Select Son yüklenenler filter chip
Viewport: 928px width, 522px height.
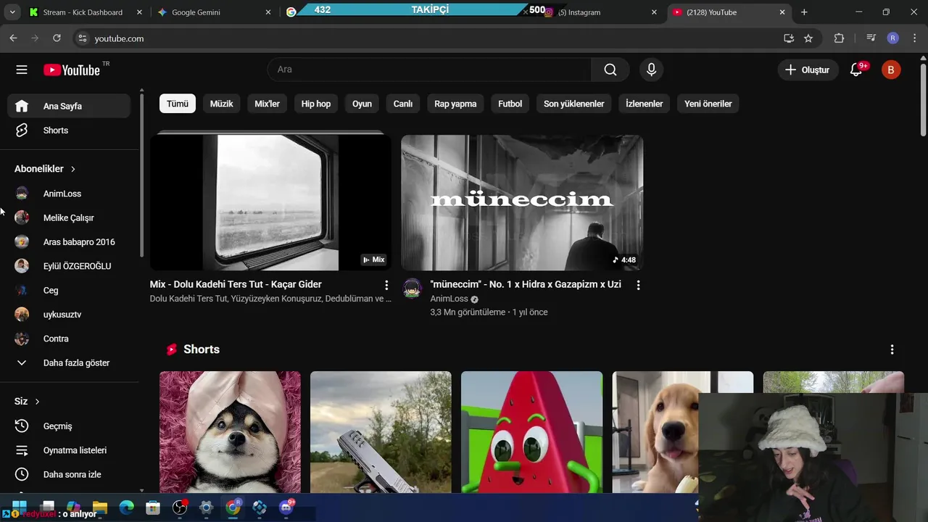[574, 104]
